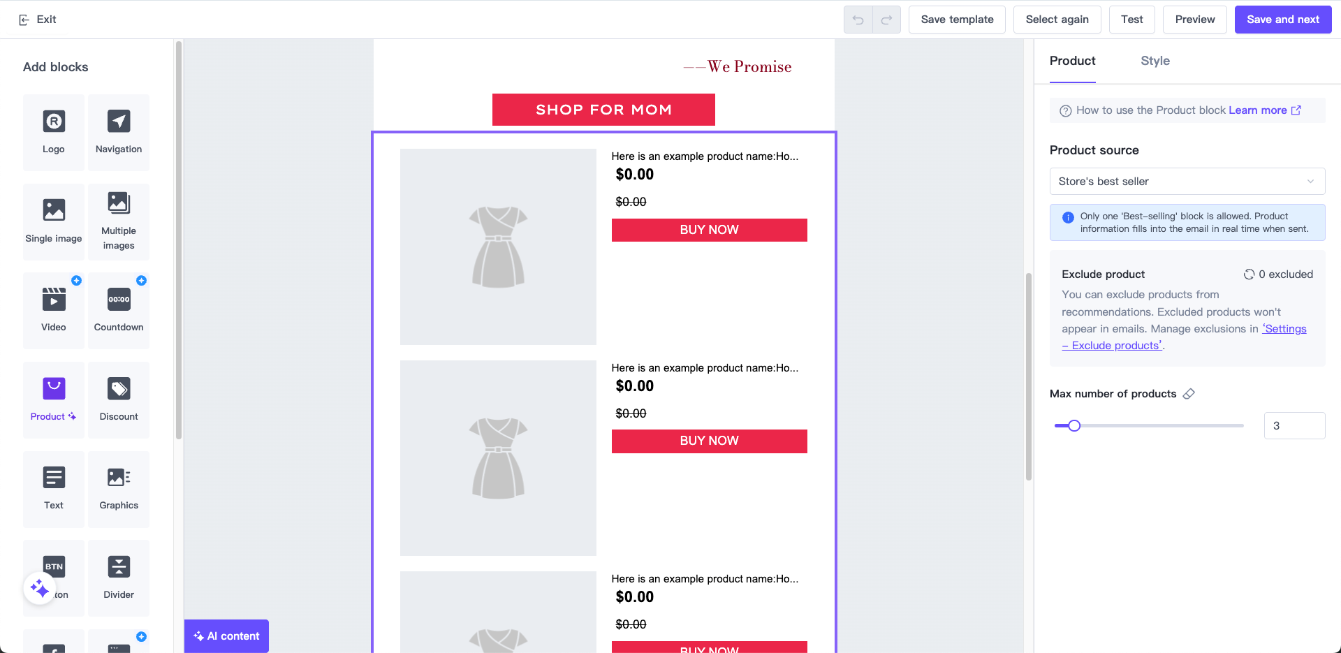Open the AI content panel
Viewport: 1341px width, 653px height.
(x=226, y=636)
